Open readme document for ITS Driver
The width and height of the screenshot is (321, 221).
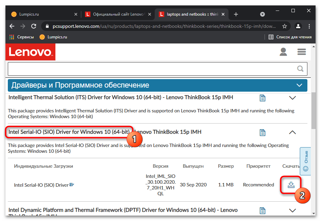click(263, 98)
